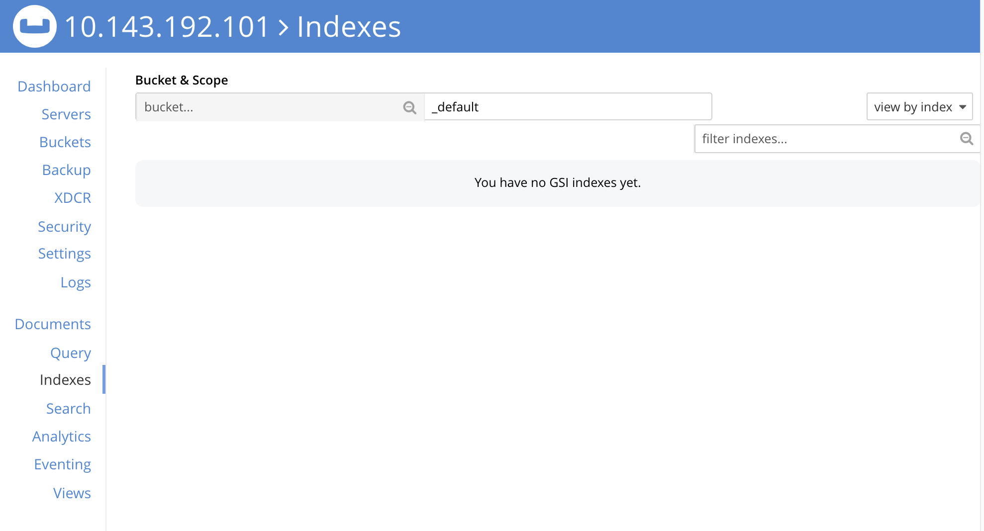The height and width of the screenshot is (531, 984).
Task: Open the Buckets page
Action: pyautogui.click(x=65, y=142)
